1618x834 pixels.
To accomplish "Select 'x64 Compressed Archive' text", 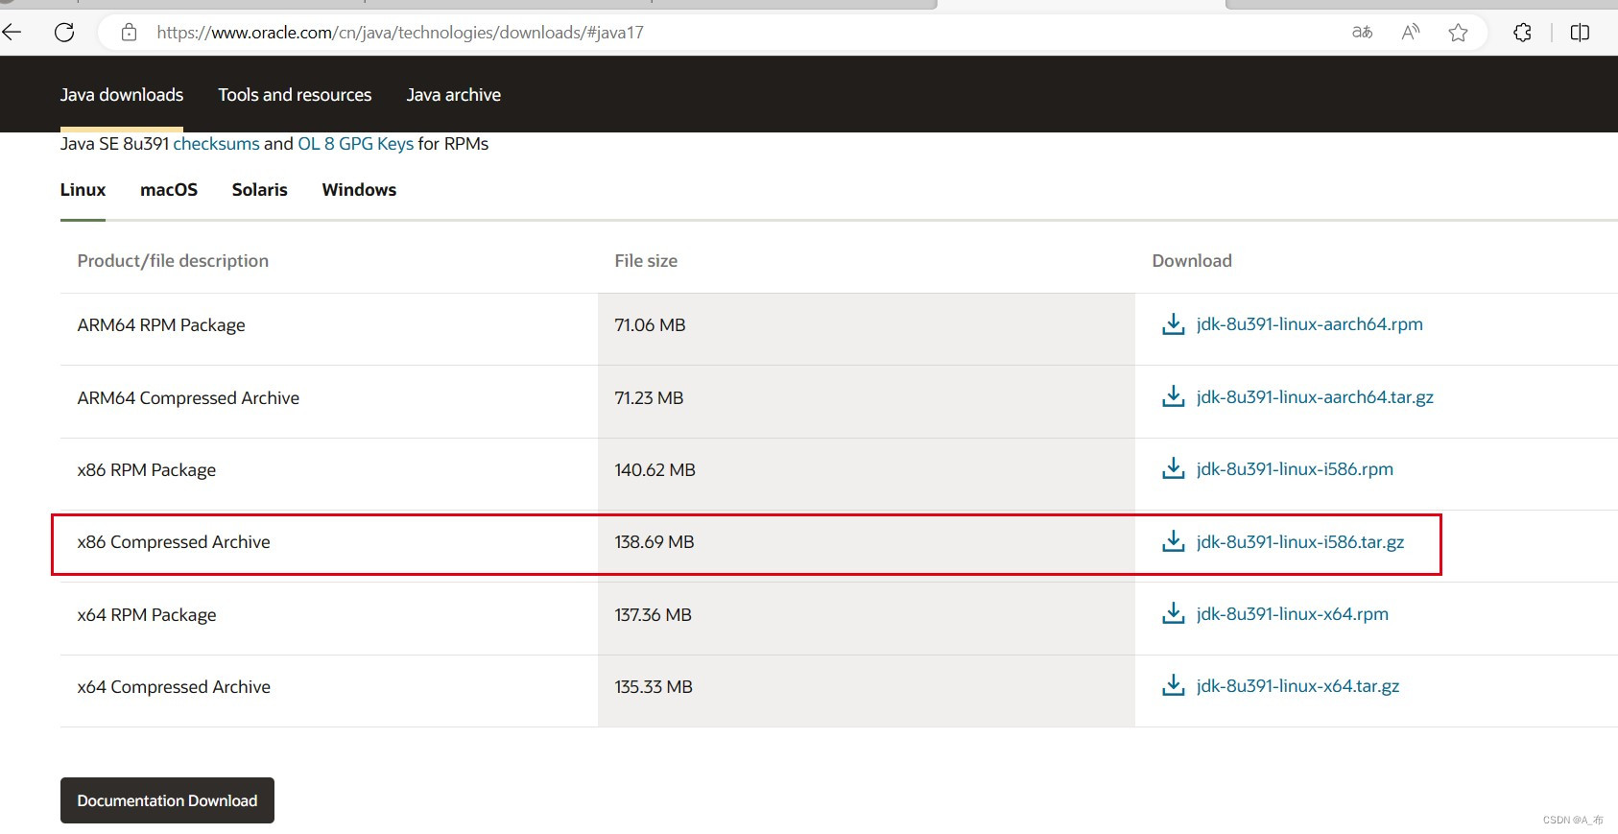I will [x=174, y=687].
